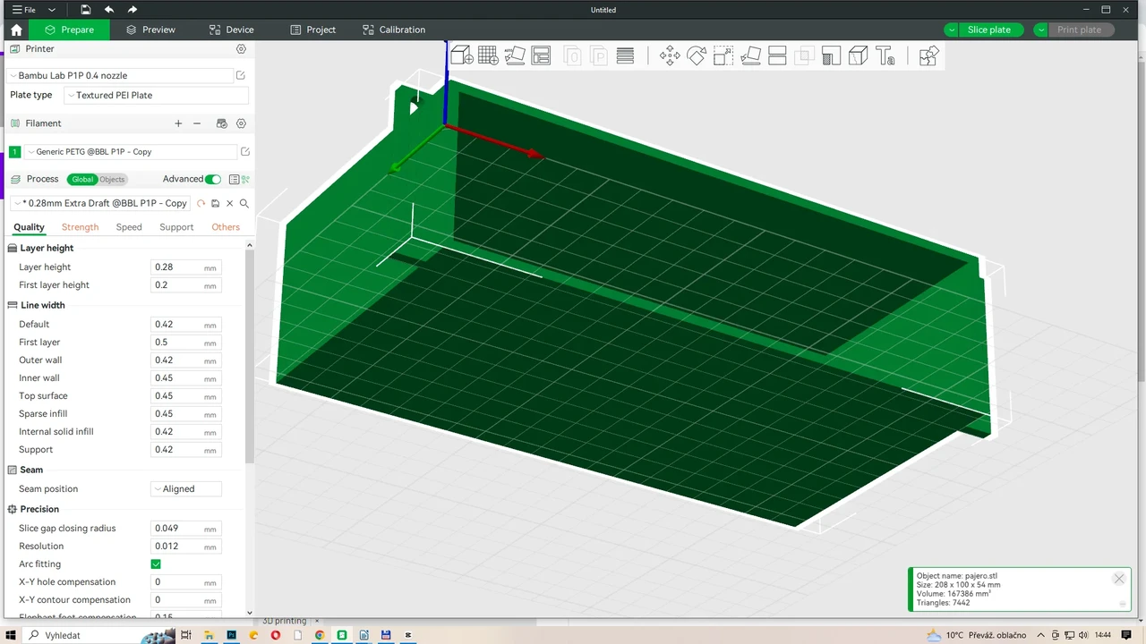Open the Seam painting tool

tap(858, 56)
